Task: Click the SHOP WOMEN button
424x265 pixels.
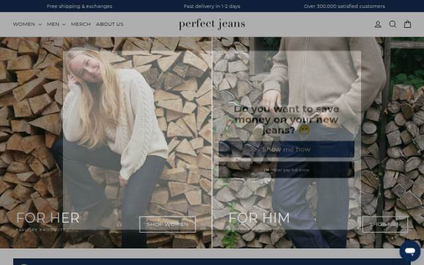Action: point(168,224)
